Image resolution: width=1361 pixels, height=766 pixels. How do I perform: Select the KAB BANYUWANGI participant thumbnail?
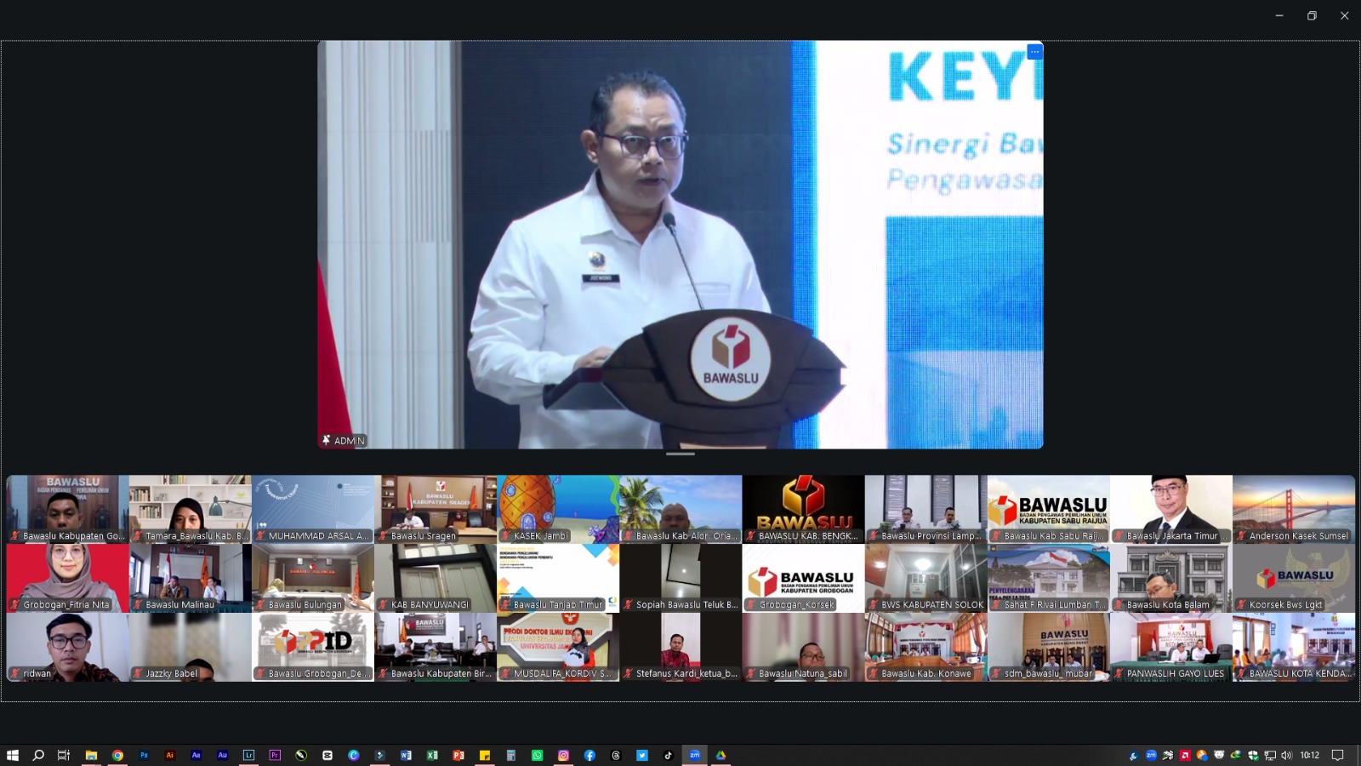point(436,578)
